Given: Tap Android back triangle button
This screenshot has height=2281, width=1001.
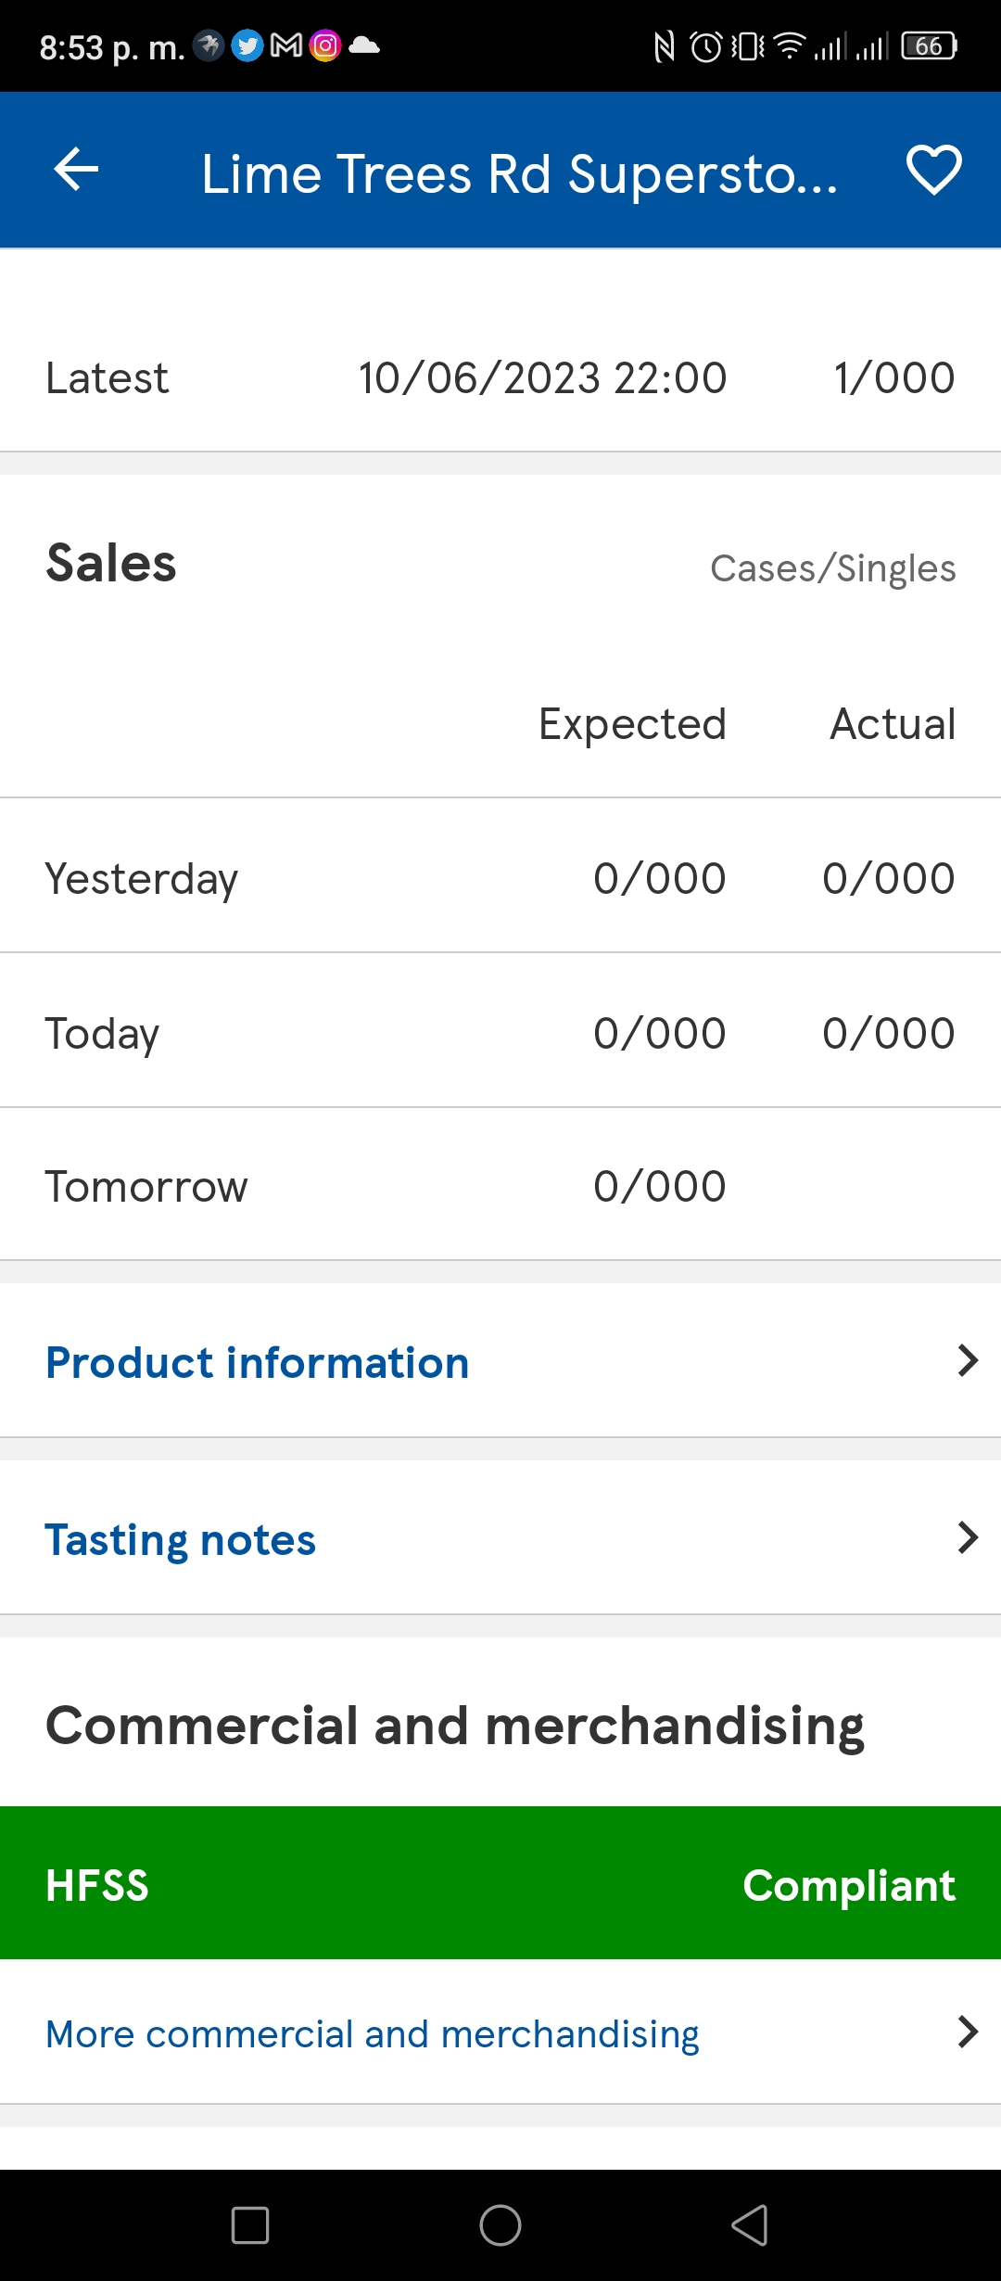Looking at the screenshot, I should click(x=750, y=2225).
